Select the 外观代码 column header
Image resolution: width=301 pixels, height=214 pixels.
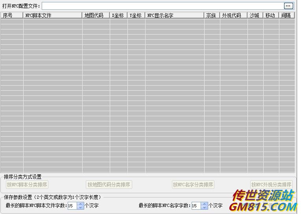pos(234,15)
